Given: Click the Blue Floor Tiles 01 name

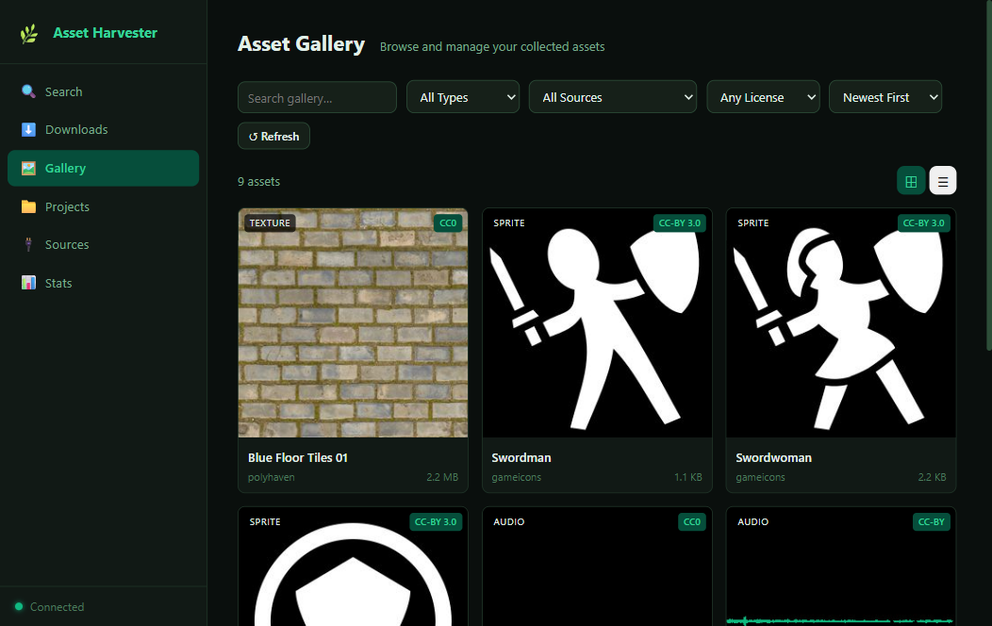Looking at the screenshot, I should (x=297, y=458).
